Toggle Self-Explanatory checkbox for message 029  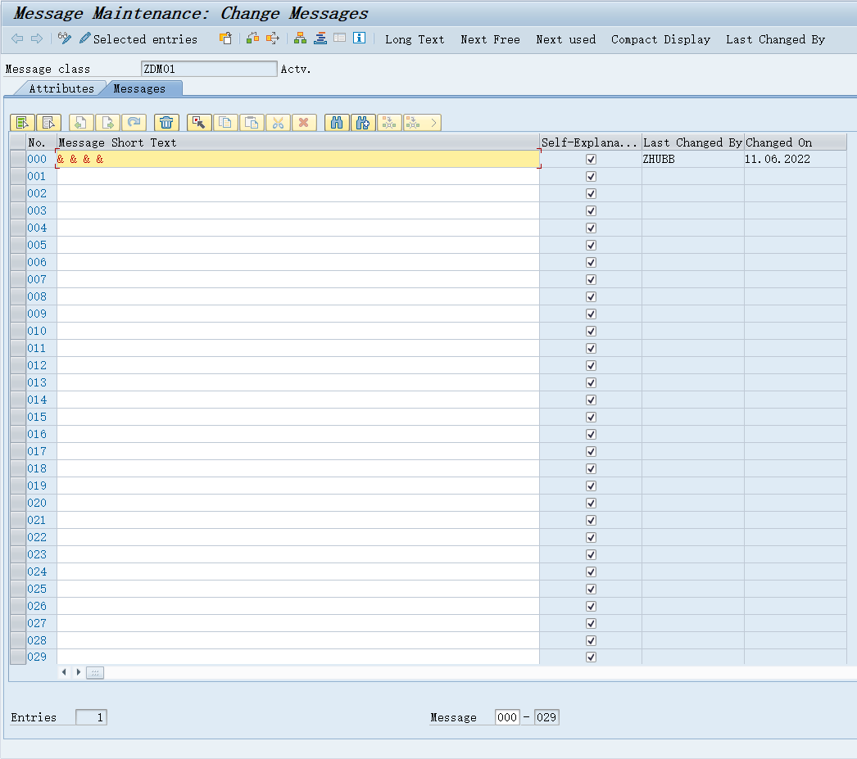[x=591, y=657]
